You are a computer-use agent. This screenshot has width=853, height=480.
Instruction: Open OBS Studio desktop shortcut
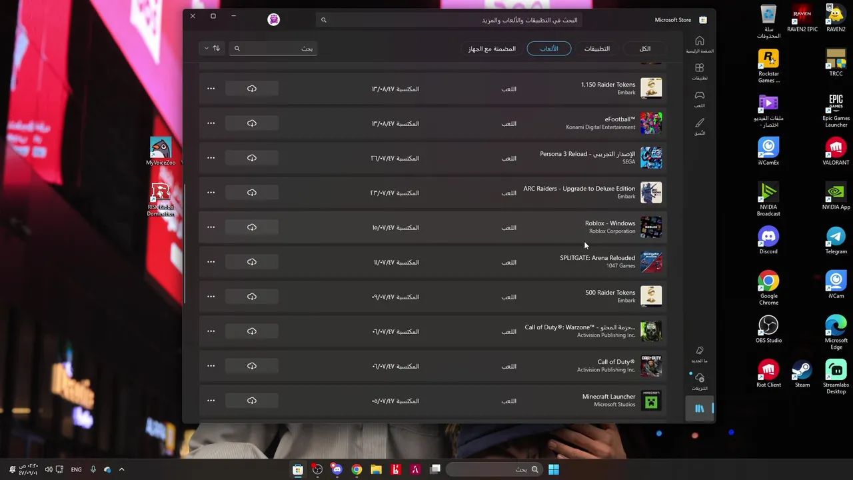click(x=768, y=329)
